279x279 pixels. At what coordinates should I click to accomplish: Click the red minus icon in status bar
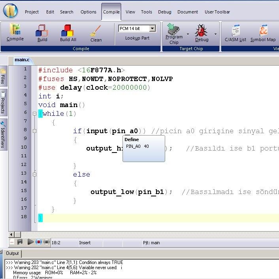click(12, 242)
